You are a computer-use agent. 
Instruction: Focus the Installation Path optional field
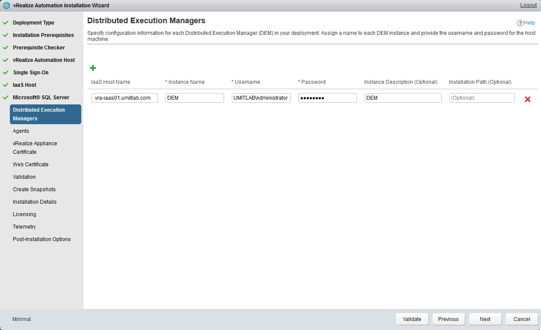(x=482, y=98)
